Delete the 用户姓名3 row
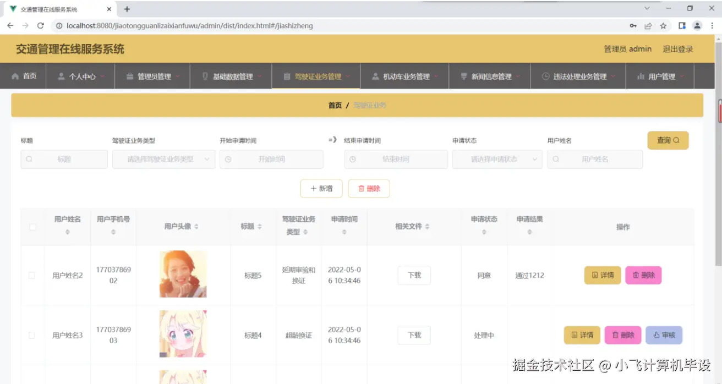The width and height of the screenshot is (722, 384). click(623, 335)
